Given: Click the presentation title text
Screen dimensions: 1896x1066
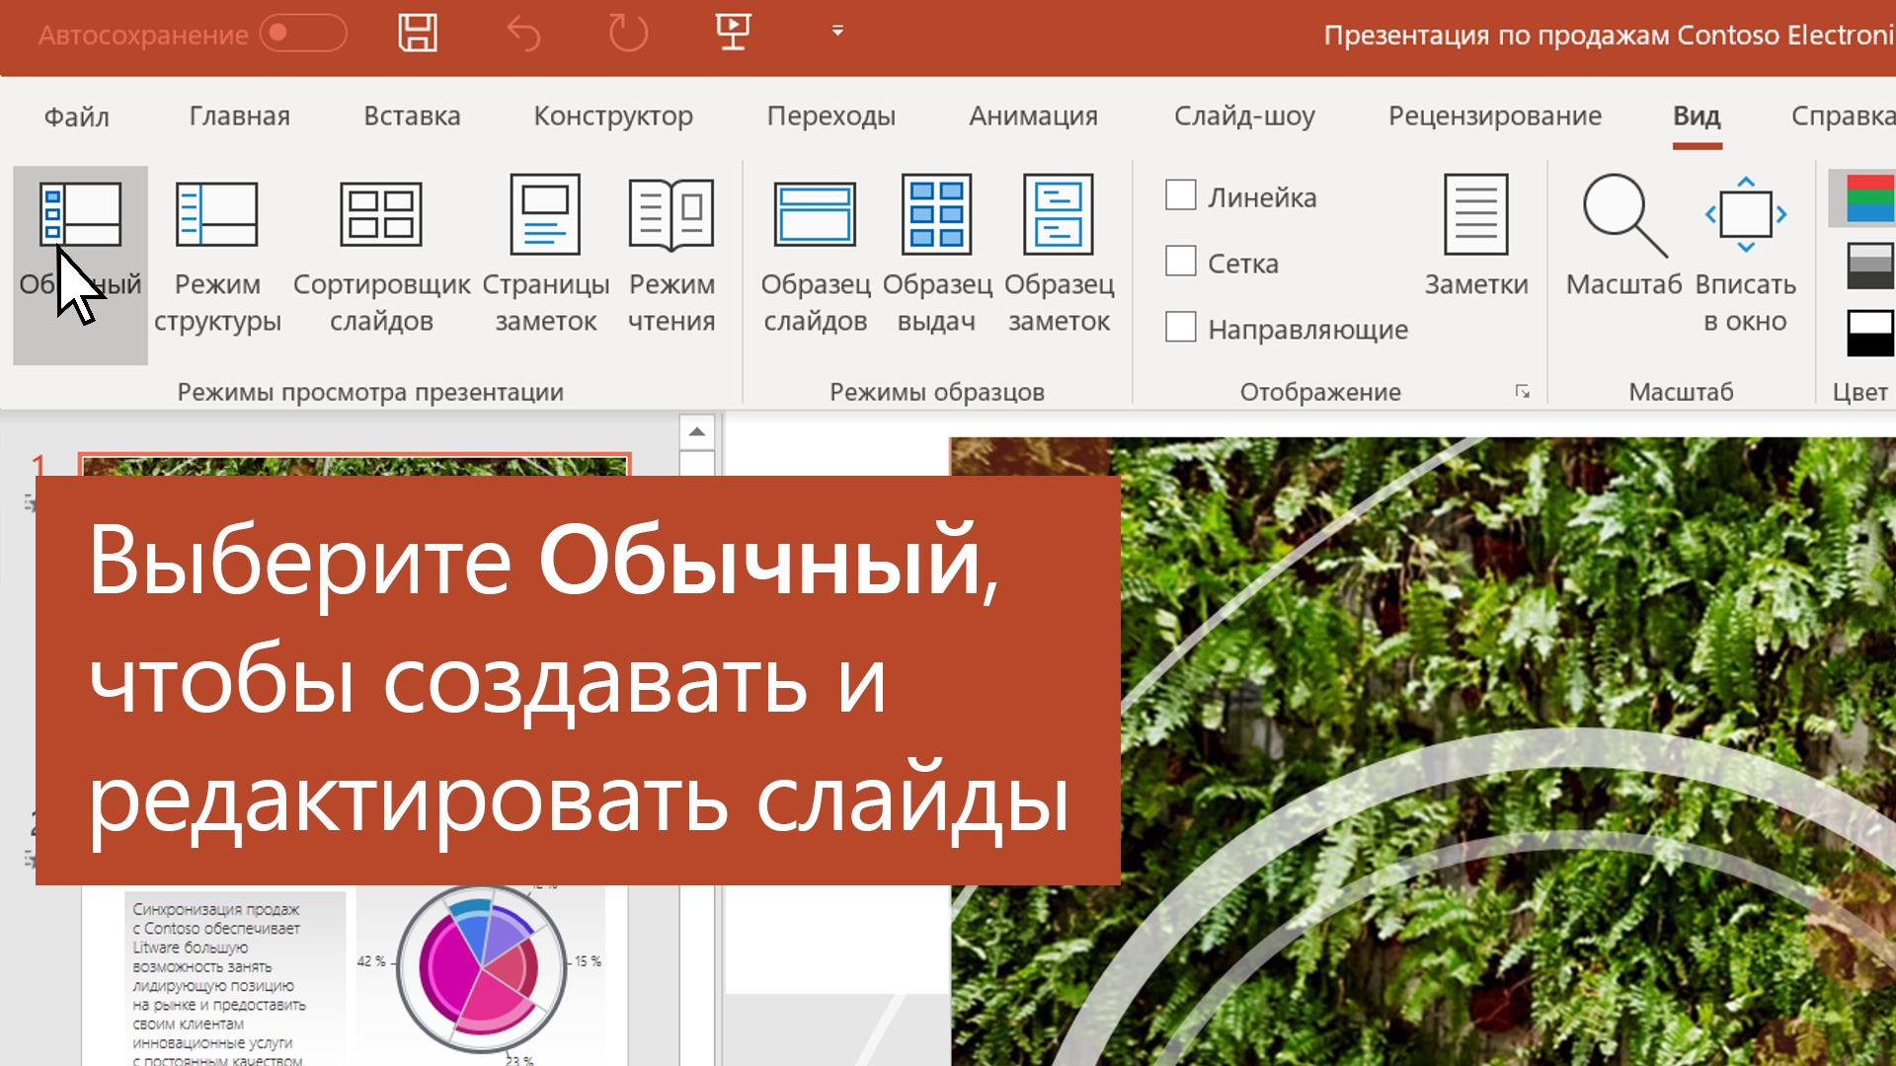Looking at the screenshot, I should tap(1609, 35).
